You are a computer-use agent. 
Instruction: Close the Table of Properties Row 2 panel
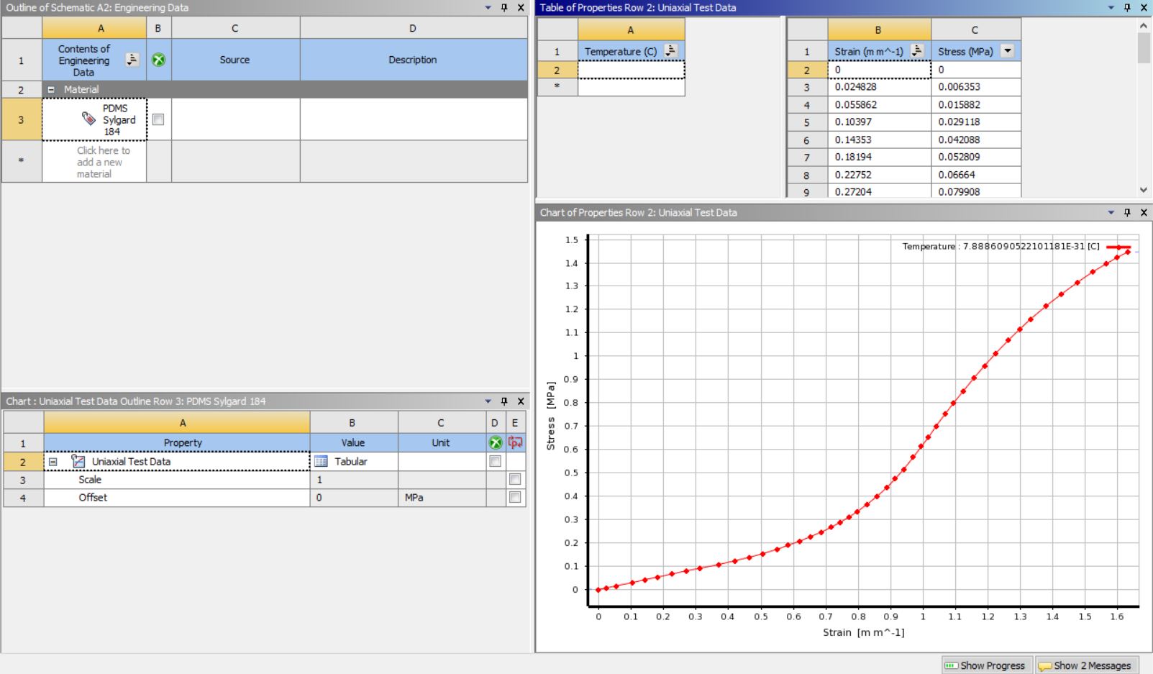pos(1144,8)
